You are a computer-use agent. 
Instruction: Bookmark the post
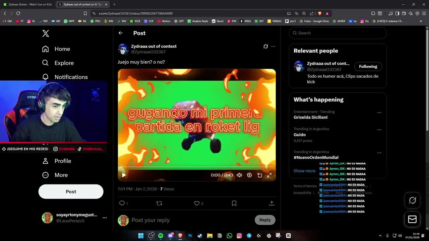pyautogui.click(x=234, y=203)
